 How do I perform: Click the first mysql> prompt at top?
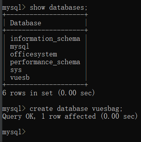click(14, 7)
